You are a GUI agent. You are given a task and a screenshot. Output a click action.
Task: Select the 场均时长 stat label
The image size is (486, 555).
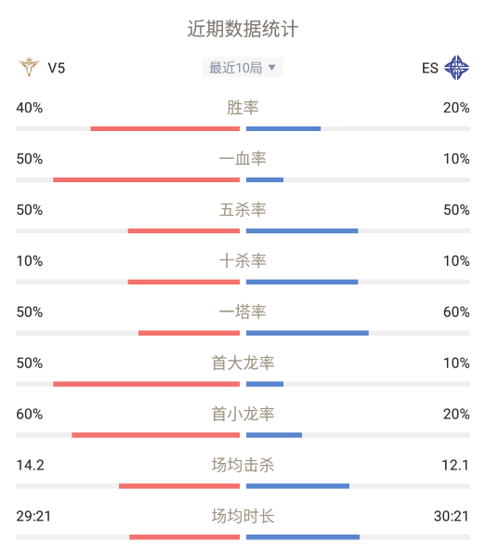pos(243,516)
